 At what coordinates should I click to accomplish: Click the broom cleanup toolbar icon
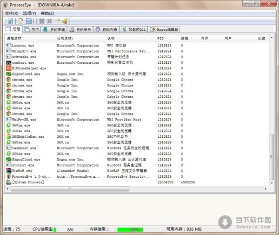[x=65, y=21]
